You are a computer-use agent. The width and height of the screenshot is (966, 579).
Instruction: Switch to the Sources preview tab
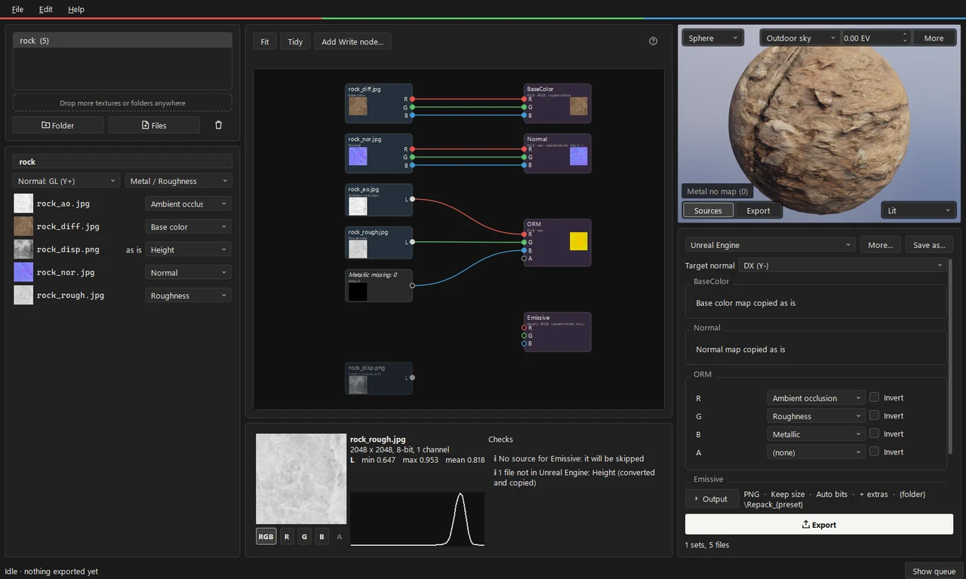coord(708,210)
